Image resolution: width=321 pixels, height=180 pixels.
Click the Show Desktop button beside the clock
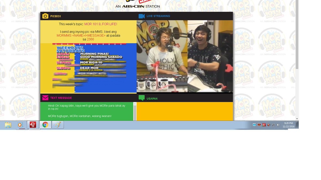[x=297, y=125]
